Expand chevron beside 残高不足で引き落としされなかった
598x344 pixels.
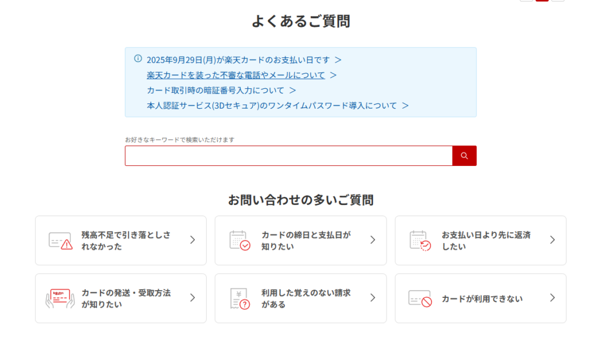pyautogui.click(x=192, y=240)
